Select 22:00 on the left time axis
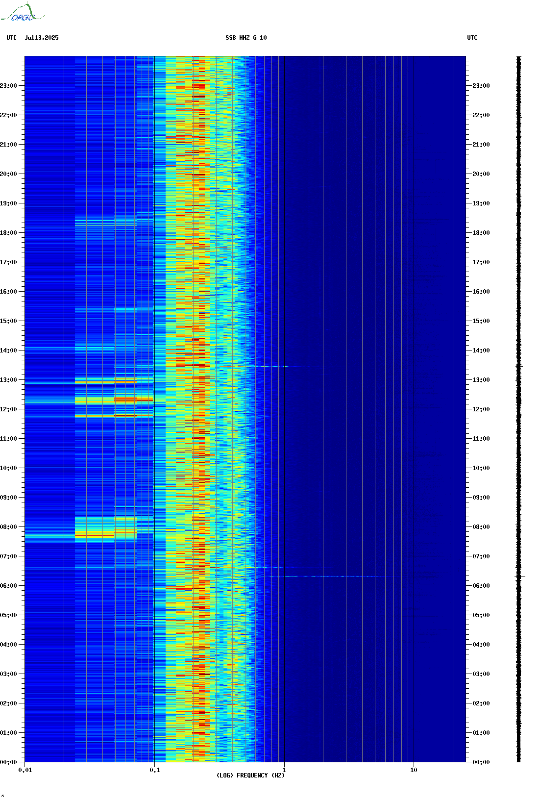The width and height of the screenshot is (540, 801). 8,115
